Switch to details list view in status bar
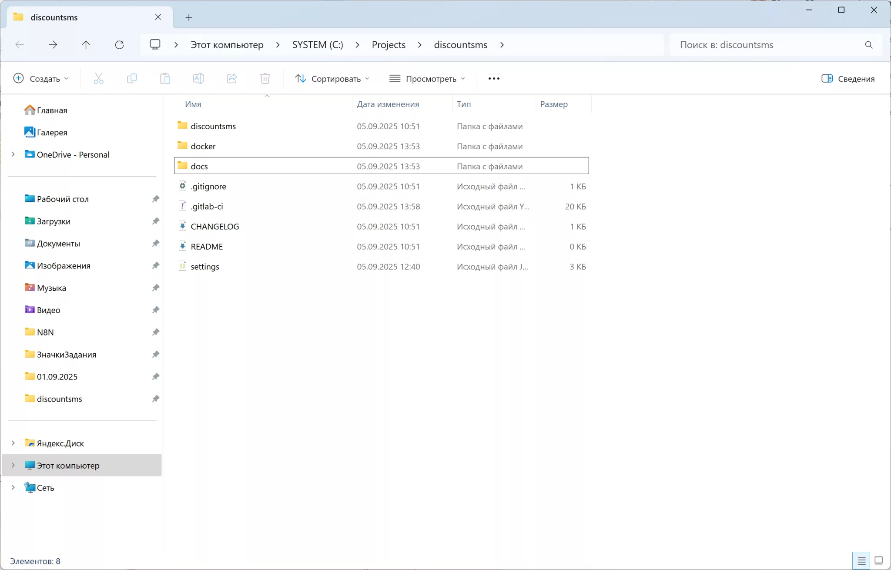The image size is (891, 570). coord(861,560)
